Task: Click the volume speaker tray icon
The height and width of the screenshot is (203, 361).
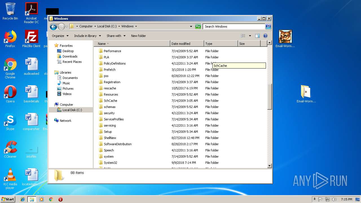Action: click(x=334, y=199)
